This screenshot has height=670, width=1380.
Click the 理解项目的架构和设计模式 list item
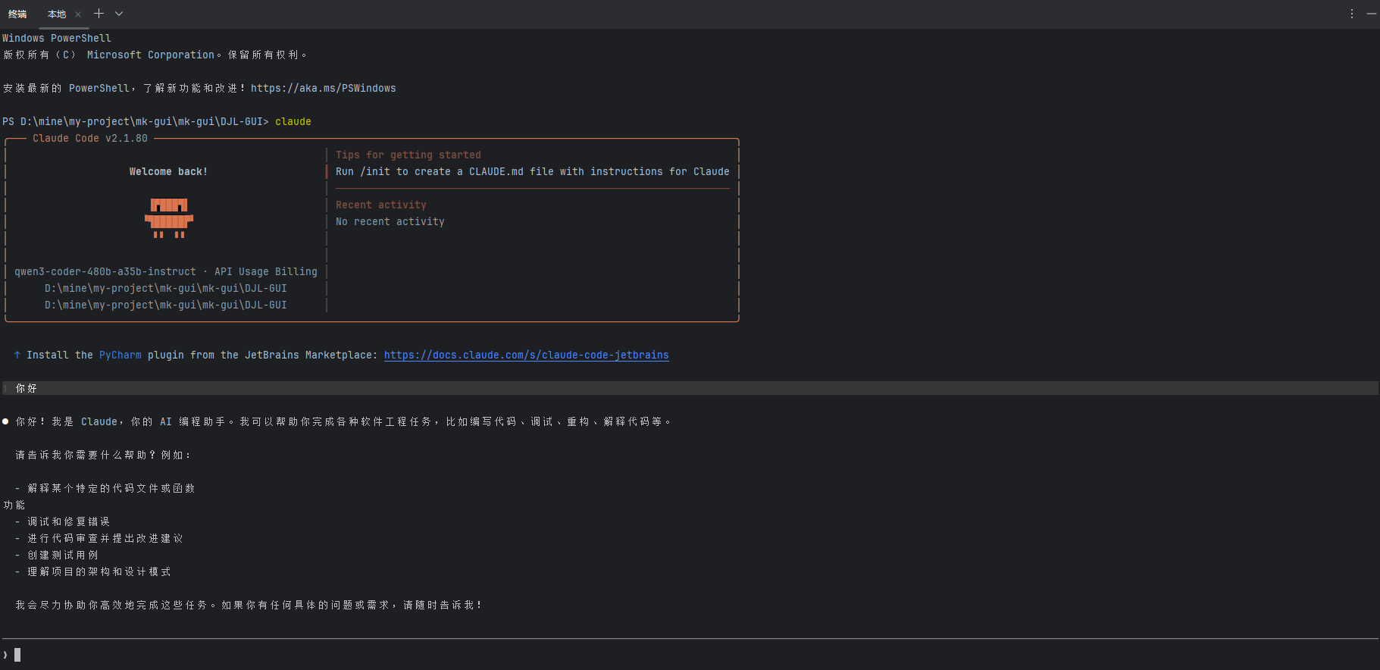[x=99, y=571]
